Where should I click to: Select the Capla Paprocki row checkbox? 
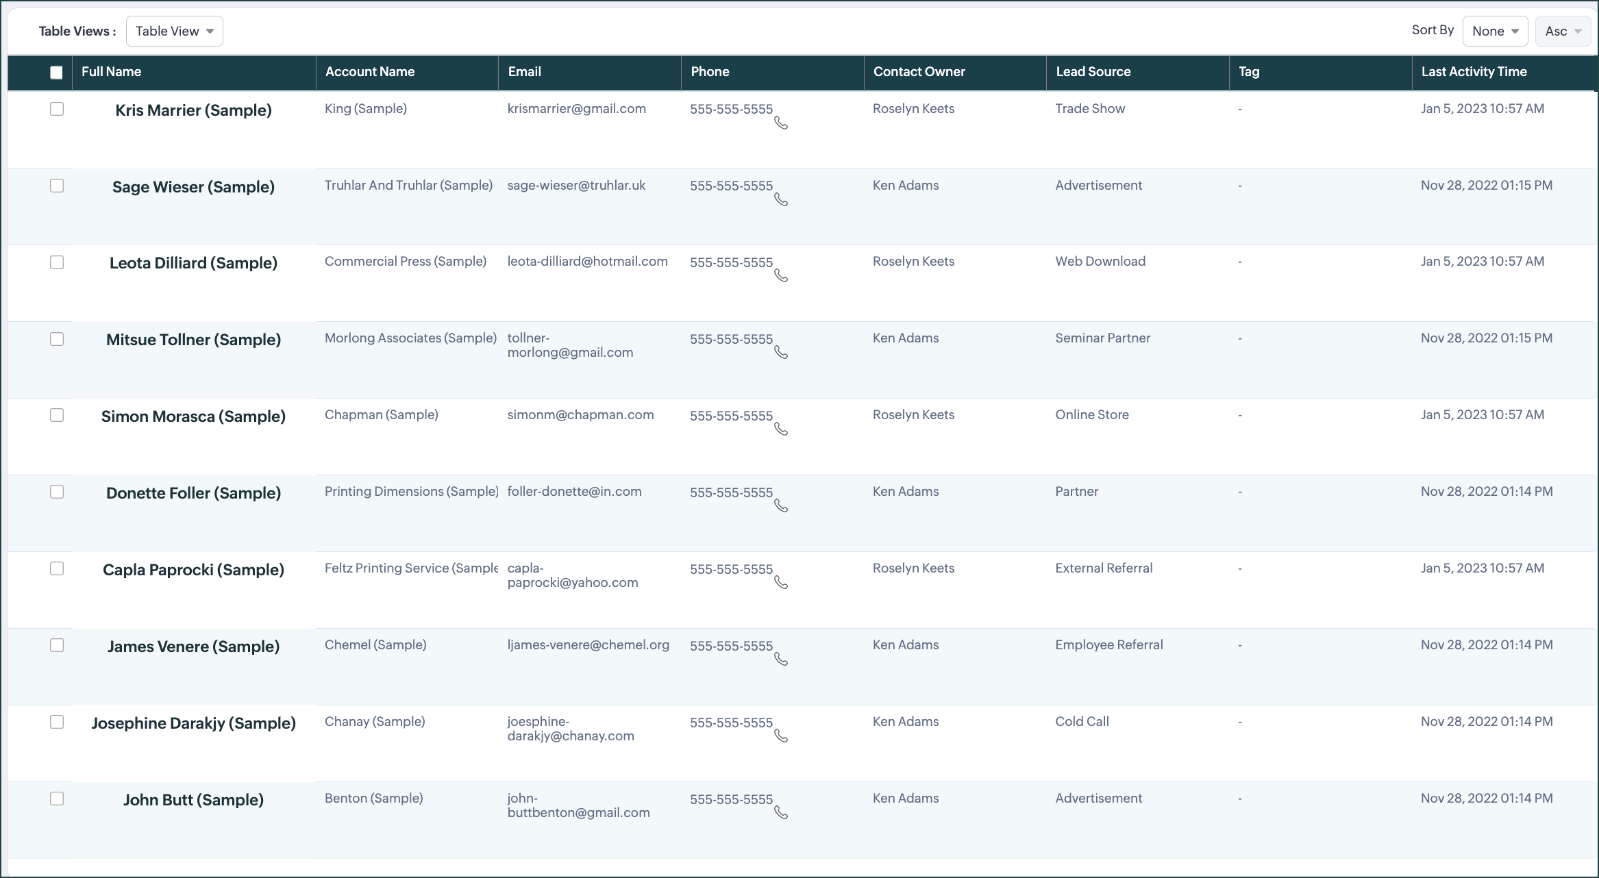pyautogui.click(x=57, y=568)
